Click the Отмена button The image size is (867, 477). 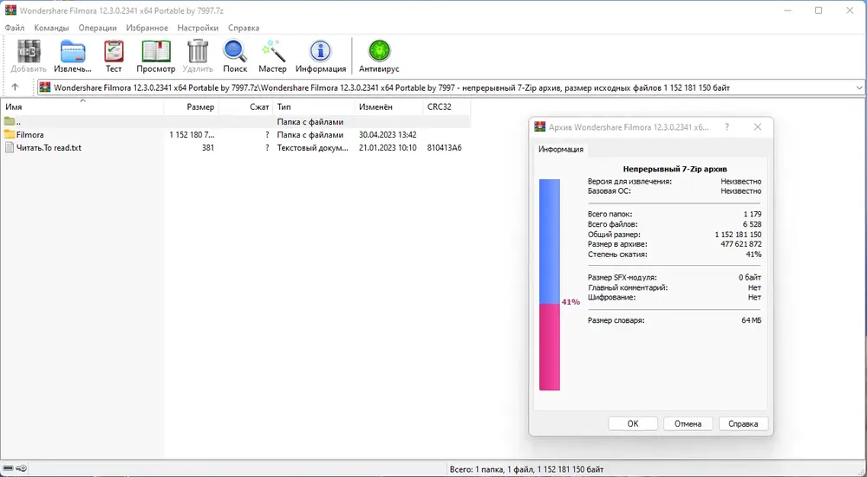tap(688, 423)
